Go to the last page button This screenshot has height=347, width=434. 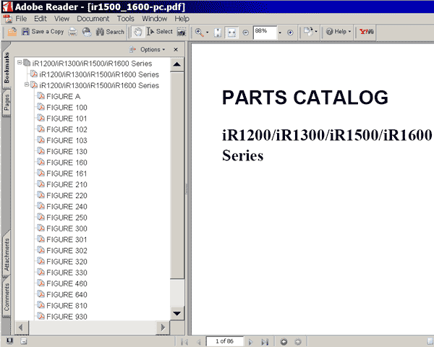click(265, 342)
